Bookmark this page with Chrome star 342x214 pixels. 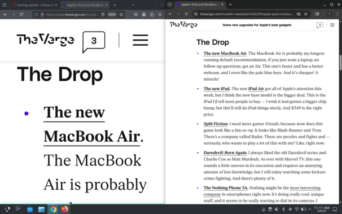306,14
